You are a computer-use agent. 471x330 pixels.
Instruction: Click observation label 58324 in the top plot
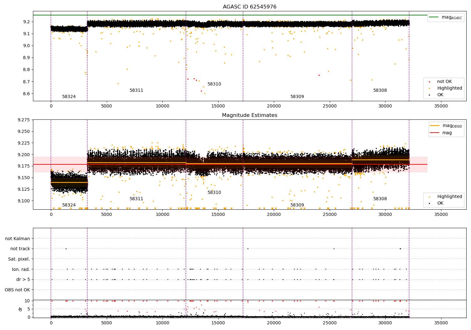(69, 97)
